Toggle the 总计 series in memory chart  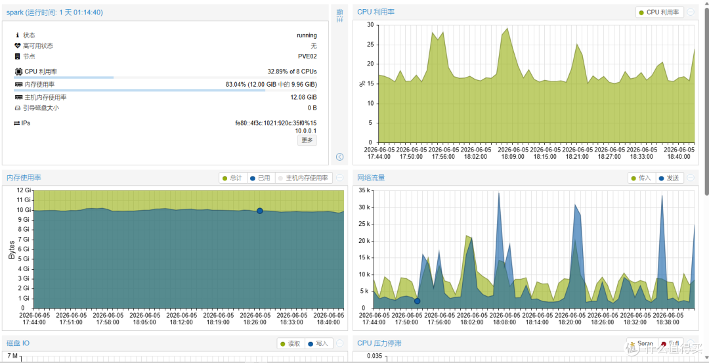(233, 178)
